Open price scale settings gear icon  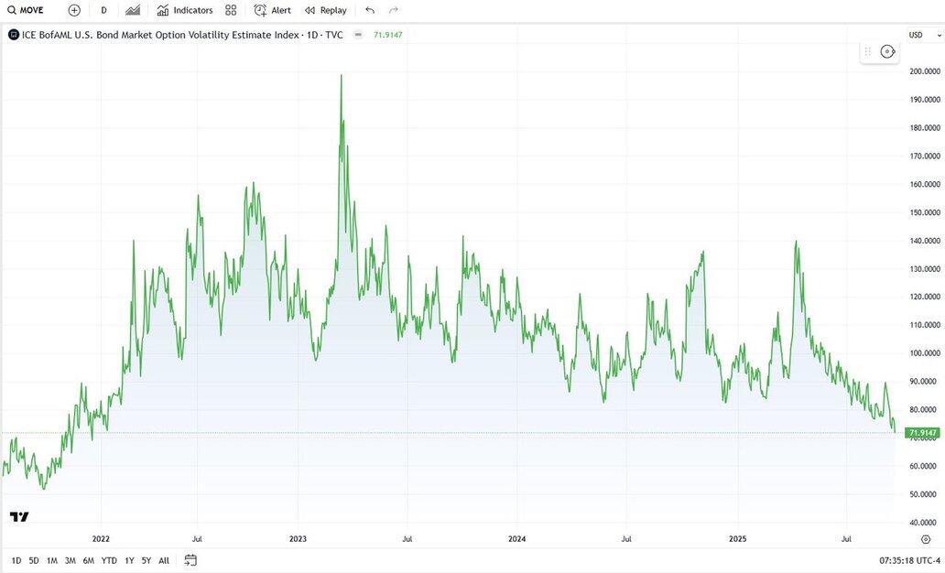pyautogui.click(x=926, y=538)
